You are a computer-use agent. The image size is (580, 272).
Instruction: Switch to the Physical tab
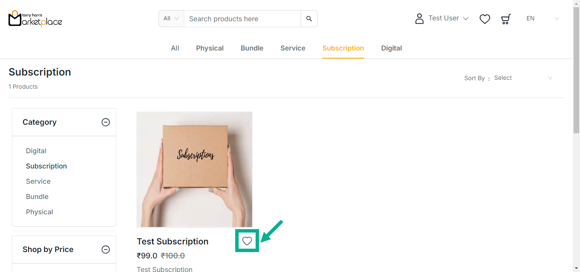210,48
